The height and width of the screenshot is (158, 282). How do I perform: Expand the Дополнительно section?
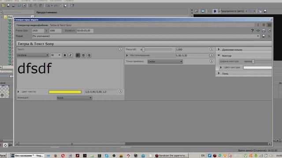tap(219, 50)
